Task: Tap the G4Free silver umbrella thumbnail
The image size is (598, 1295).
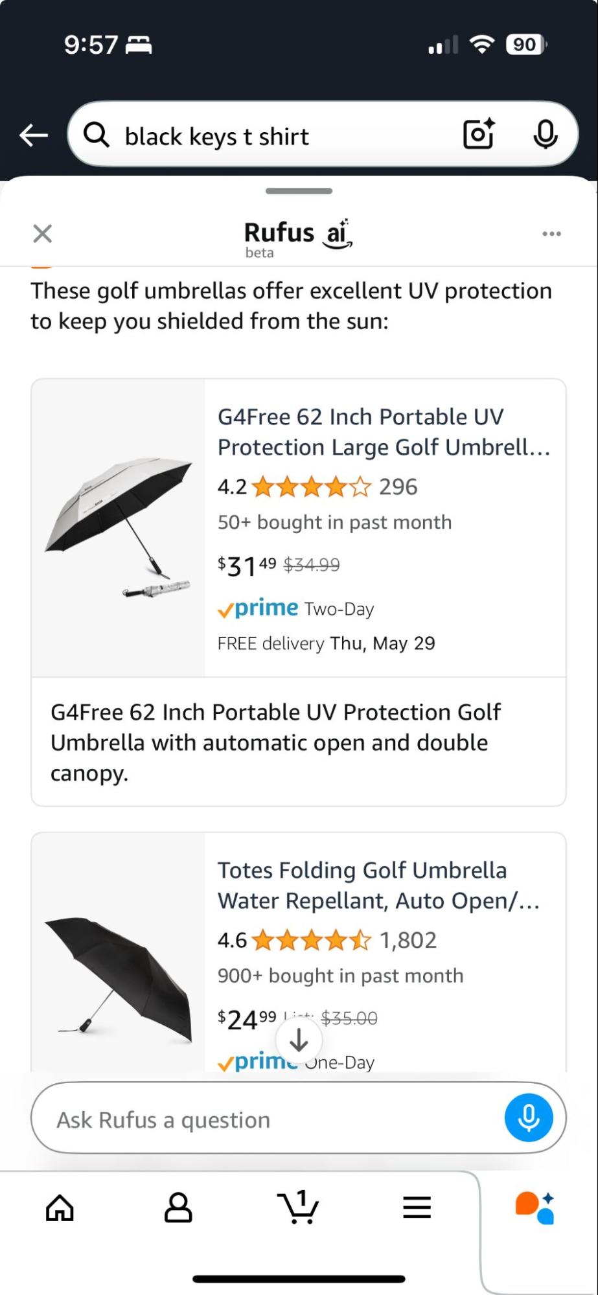Action: click(x=119, y=527)
